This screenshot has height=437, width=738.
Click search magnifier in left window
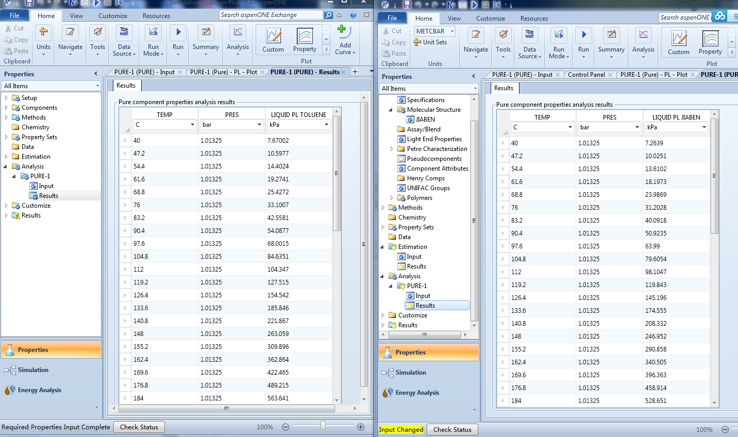coord(328,15)
